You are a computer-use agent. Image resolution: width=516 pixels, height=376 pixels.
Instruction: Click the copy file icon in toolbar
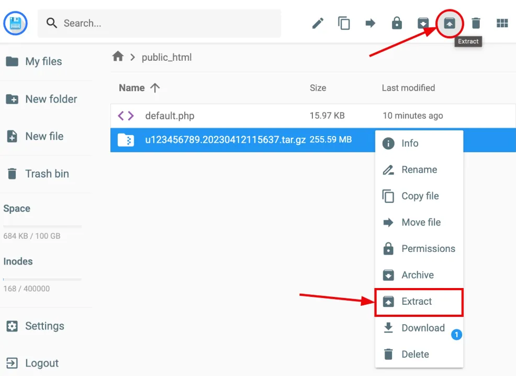[x=344, y=24]
